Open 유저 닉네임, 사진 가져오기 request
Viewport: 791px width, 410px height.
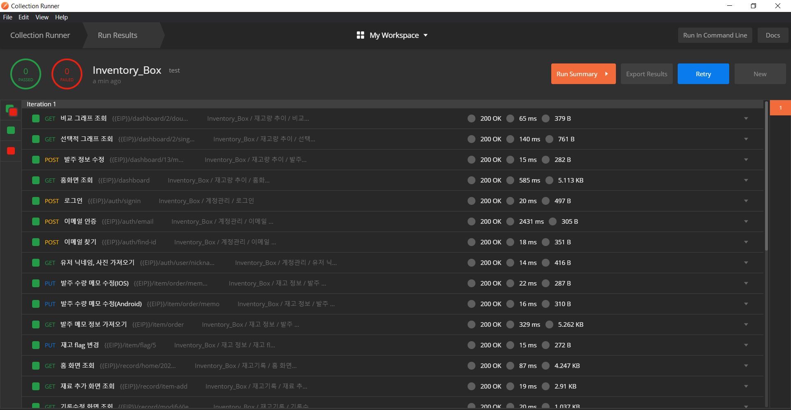(97, 263)
